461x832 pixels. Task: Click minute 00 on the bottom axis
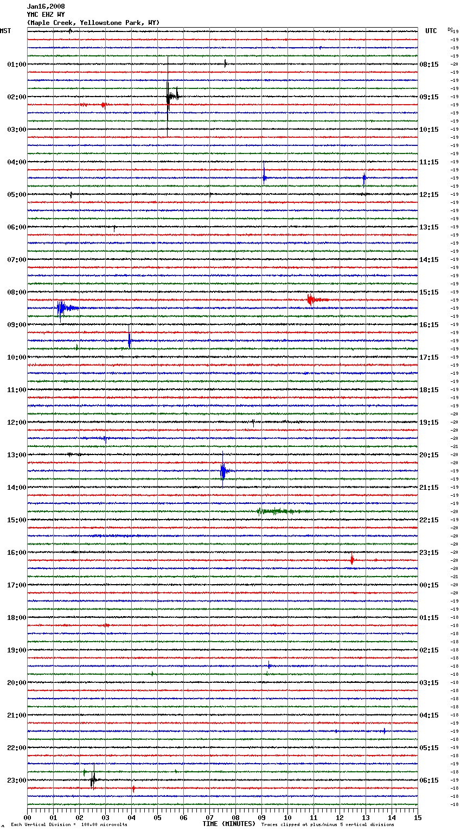[27, 817]
